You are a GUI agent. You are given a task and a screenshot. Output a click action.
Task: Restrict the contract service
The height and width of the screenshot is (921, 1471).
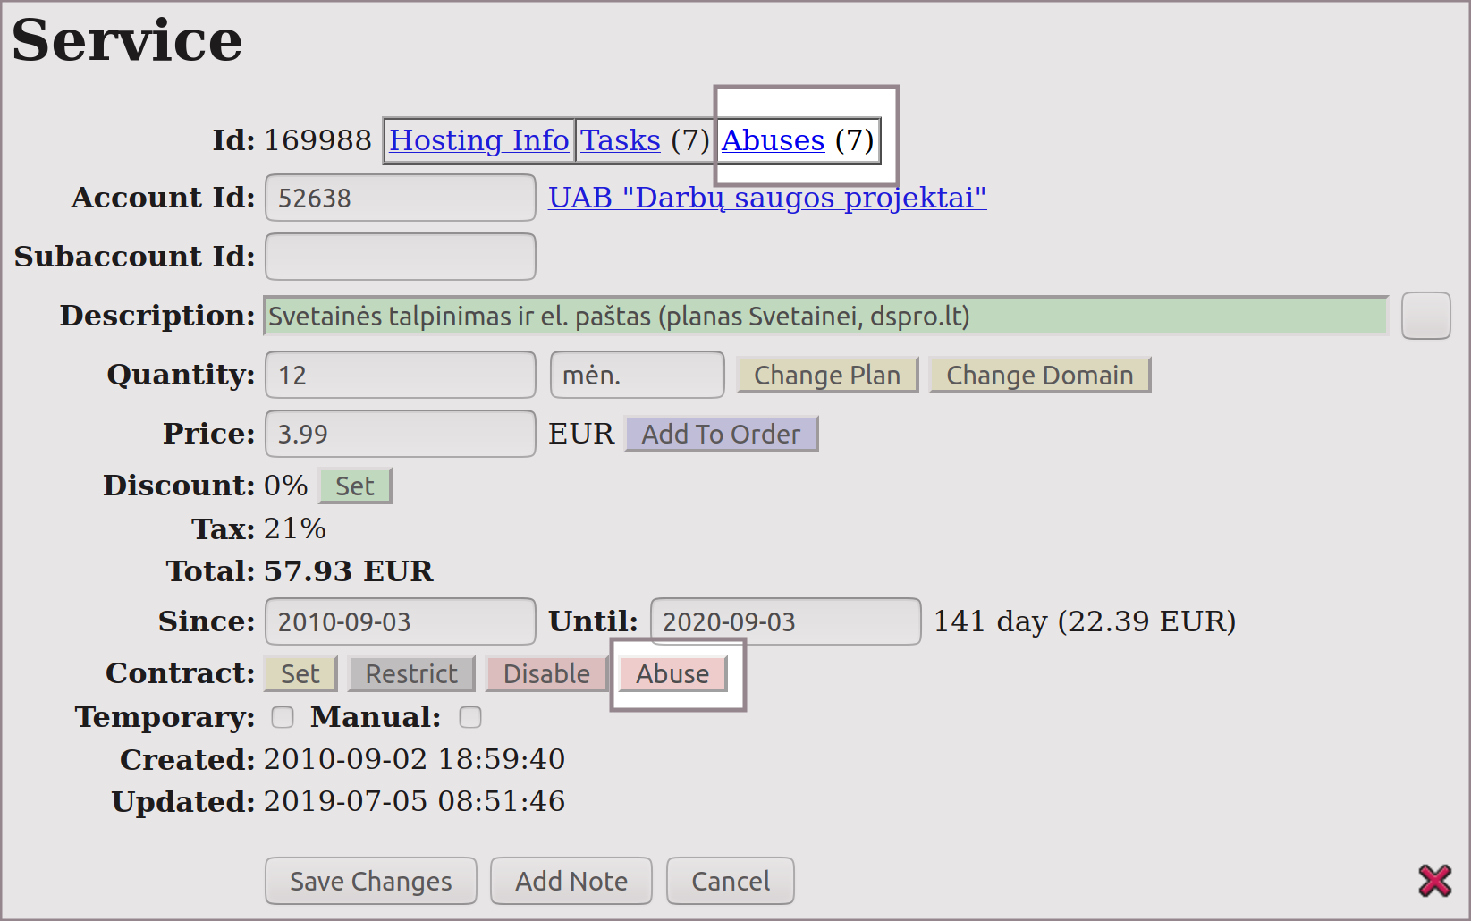410,673
